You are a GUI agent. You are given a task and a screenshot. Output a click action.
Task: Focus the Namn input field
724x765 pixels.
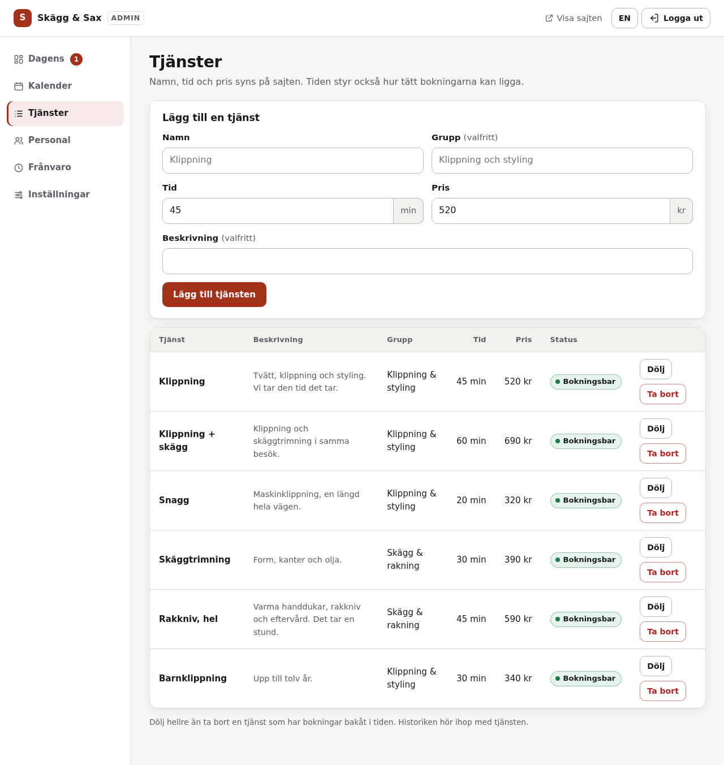(x=293, y=161)
